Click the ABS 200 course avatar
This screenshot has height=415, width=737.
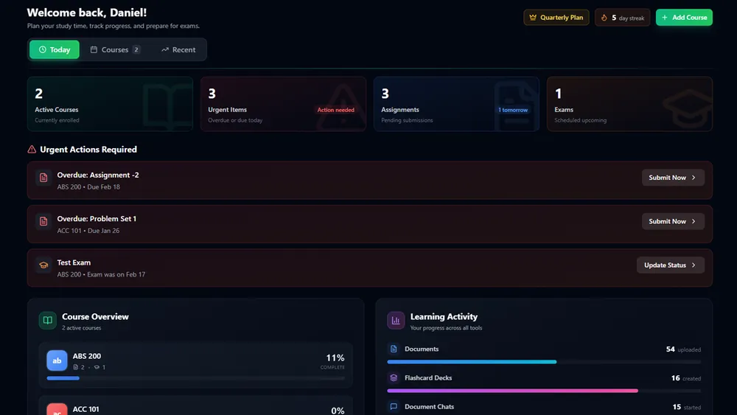(57, 360)
